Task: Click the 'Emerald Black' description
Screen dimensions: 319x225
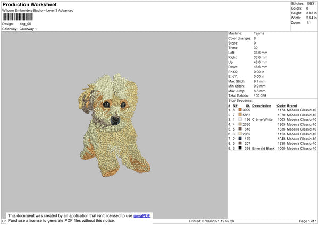Action: click(263, 148)
